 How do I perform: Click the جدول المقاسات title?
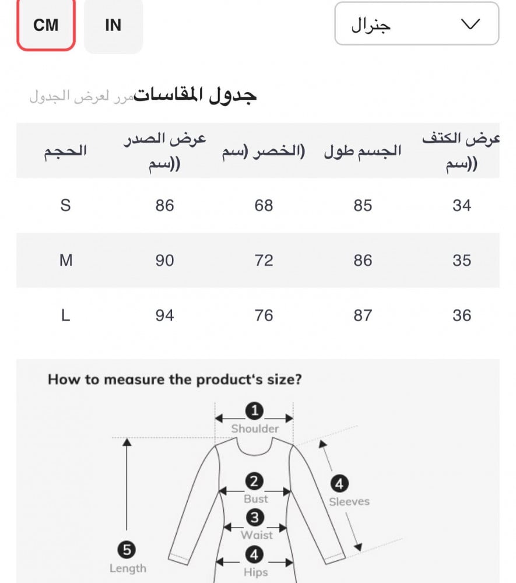point(195,95)
